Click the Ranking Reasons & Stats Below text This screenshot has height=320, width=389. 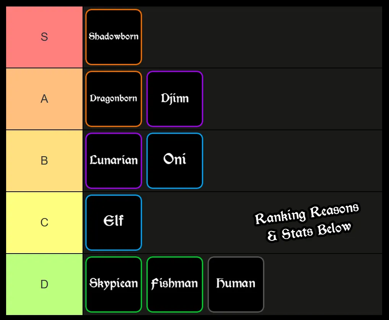(308, 222)
